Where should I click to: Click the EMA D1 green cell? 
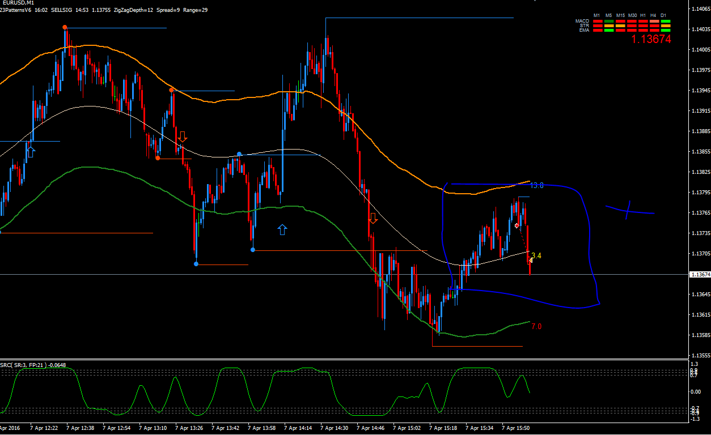666,30
